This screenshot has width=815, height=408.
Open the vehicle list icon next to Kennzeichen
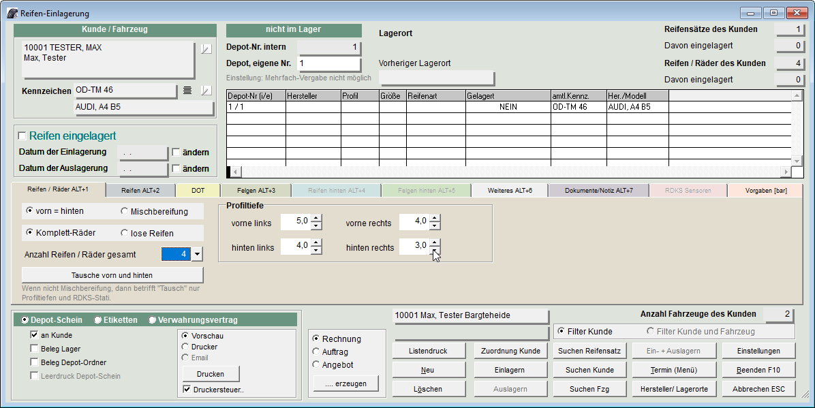(187, 91)
